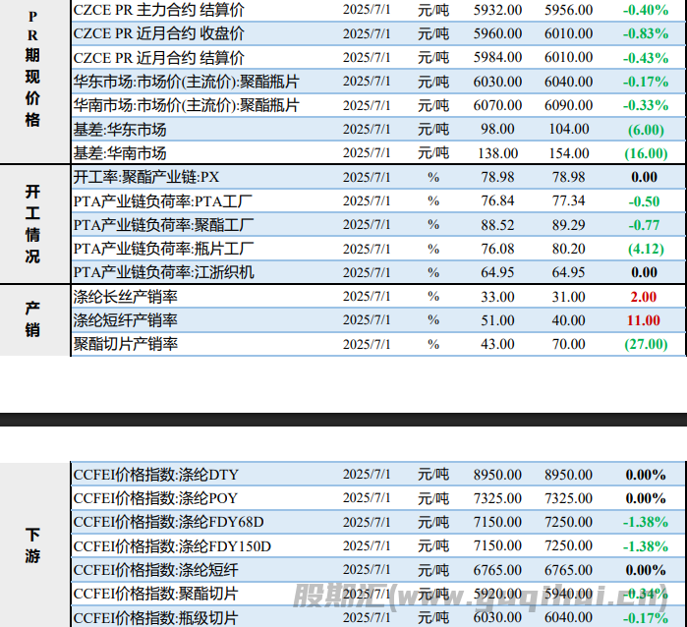Click the 涤纶长丝产销率 row label
The height and width of the screenshot is (627, 687).
pyautogui.click(x=126, y=296)
